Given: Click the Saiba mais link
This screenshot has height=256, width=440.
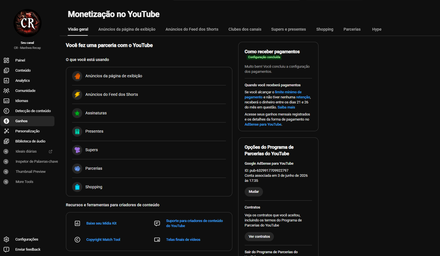Looking at the screenshot, I should pyautogui.click(x=286, y=107).
